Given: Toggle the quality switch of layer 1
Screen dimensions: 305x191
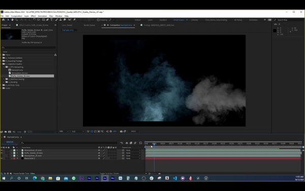Looking at the screenshot, I should pyautogui.click(x=104, y=150).
